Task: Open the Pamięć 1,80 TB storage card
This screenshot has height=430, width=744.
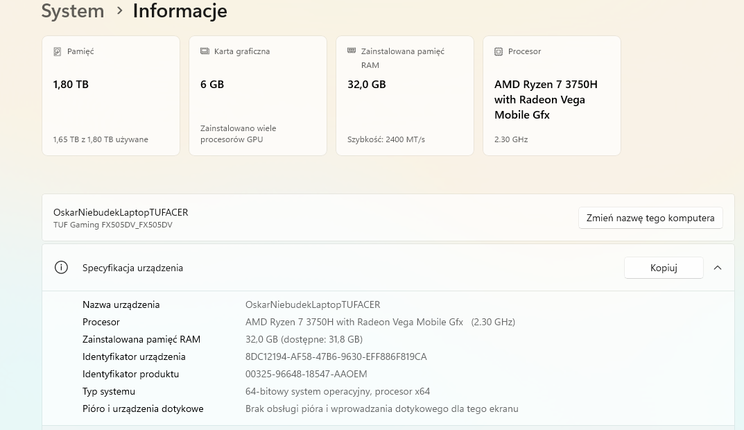Action: pos(111,96)
